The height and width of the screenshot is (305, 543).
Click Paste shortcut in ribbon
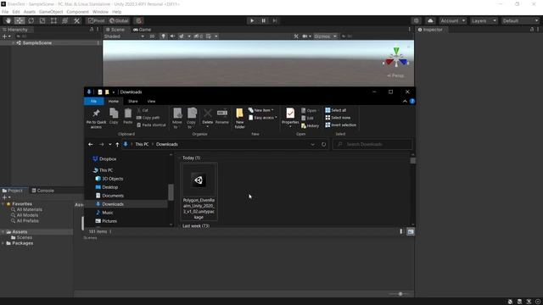coord(151,125)
